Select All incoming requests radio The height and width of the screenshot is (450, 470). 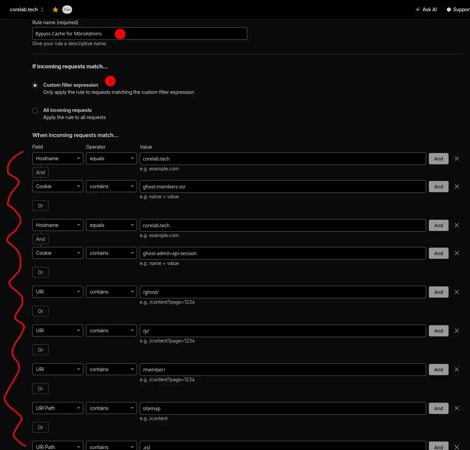(35, 111)
